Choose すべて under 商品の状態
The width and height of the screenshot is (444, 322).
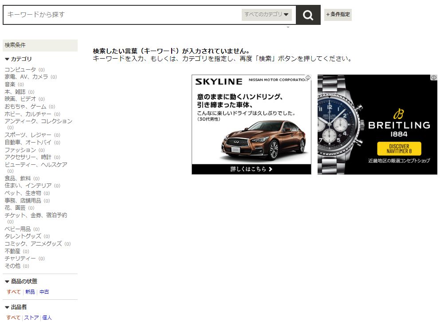14,292
